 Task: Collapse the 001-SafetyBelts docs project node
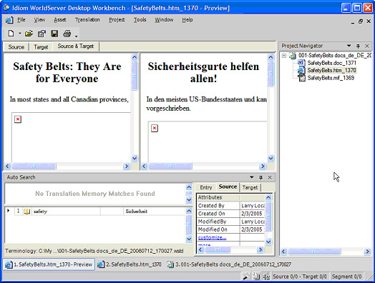coord(284,56)
